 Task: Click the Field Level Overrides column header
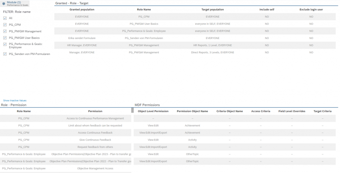click(x=292, y=111)
